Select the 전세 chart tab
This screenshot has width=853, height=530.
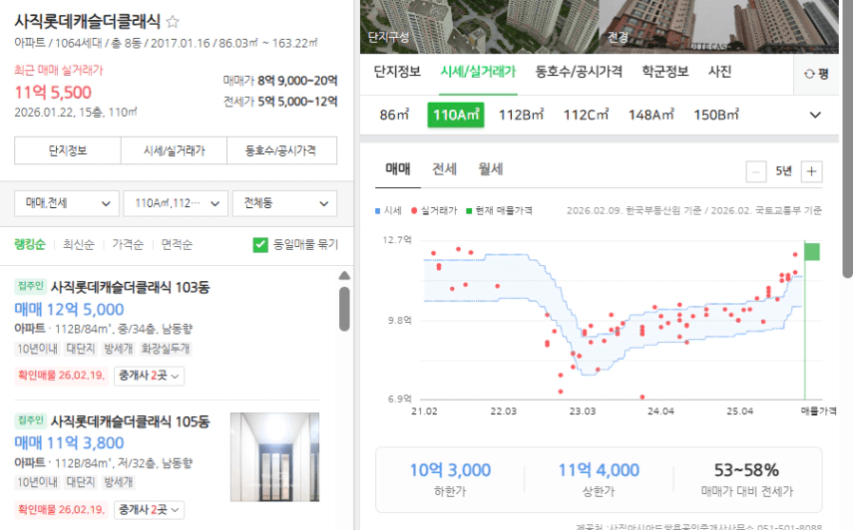pos(444,169)
